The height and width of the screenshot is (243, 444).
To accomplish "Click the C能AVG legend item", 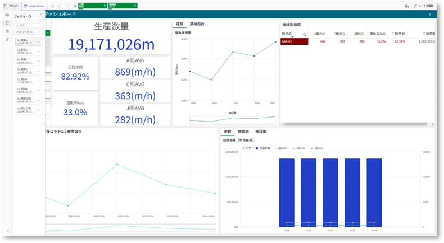I will tap(299, 148).
